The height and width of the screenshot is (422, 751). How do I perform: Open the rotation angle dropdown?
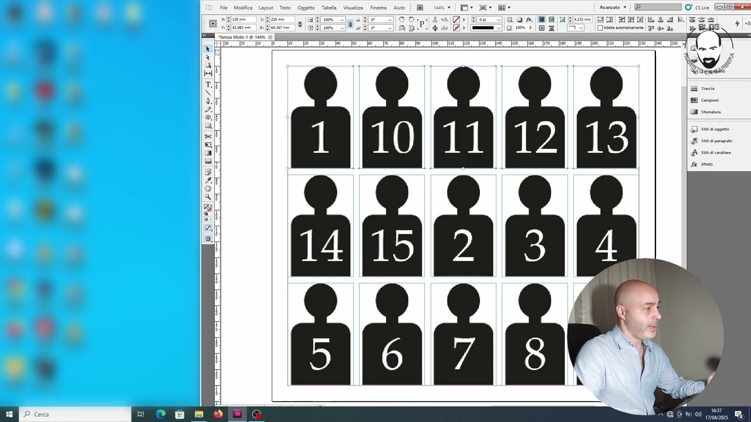[389, 19]
